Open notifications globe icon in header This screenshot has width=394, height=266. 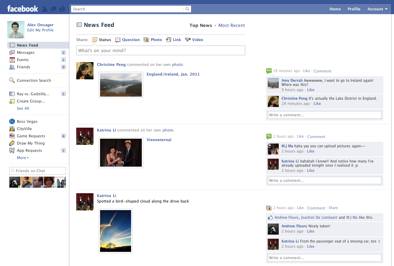(x=62, y=9)
